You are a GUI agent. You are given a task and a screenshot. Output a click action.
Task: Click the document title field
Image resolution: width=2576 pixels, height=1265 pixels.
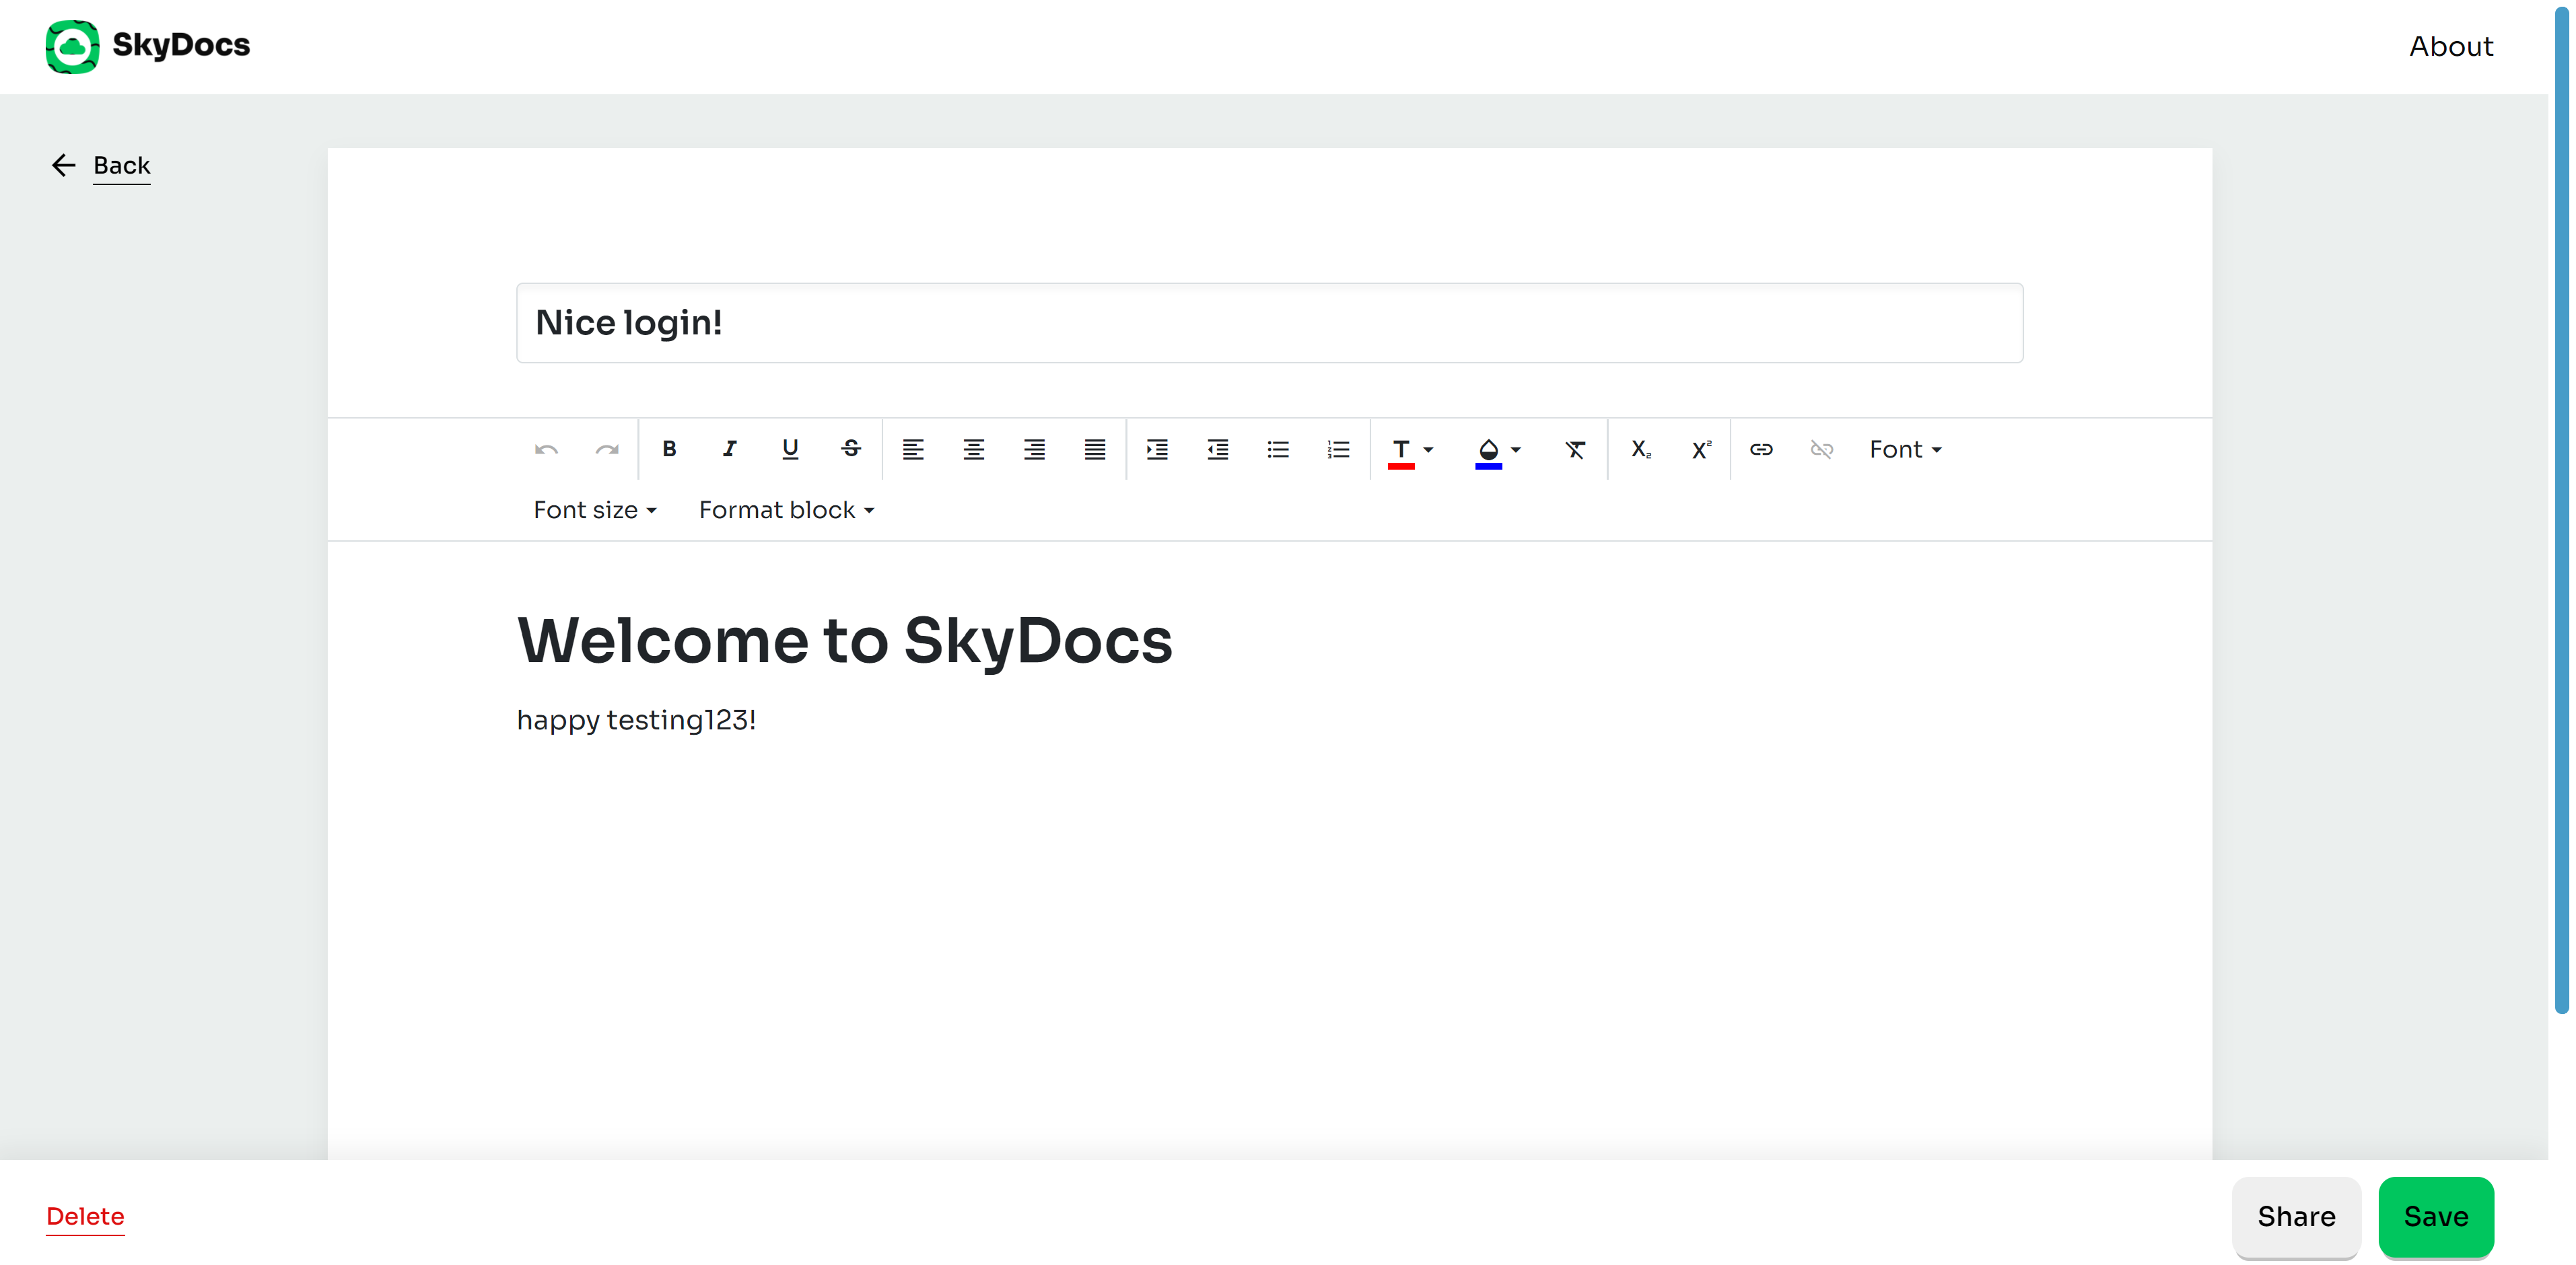coord(1269,323)
